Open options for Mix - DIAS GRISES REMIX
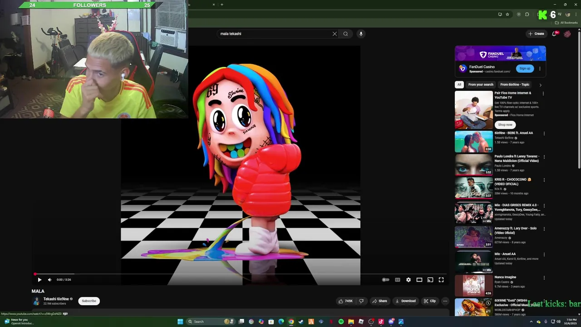This screenshot has width=581, height=327. tap(544, 206)
